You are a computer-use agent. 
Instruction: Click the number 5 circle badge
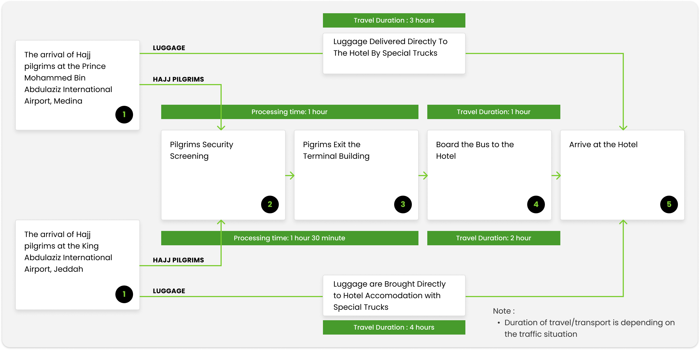(669, 204)
